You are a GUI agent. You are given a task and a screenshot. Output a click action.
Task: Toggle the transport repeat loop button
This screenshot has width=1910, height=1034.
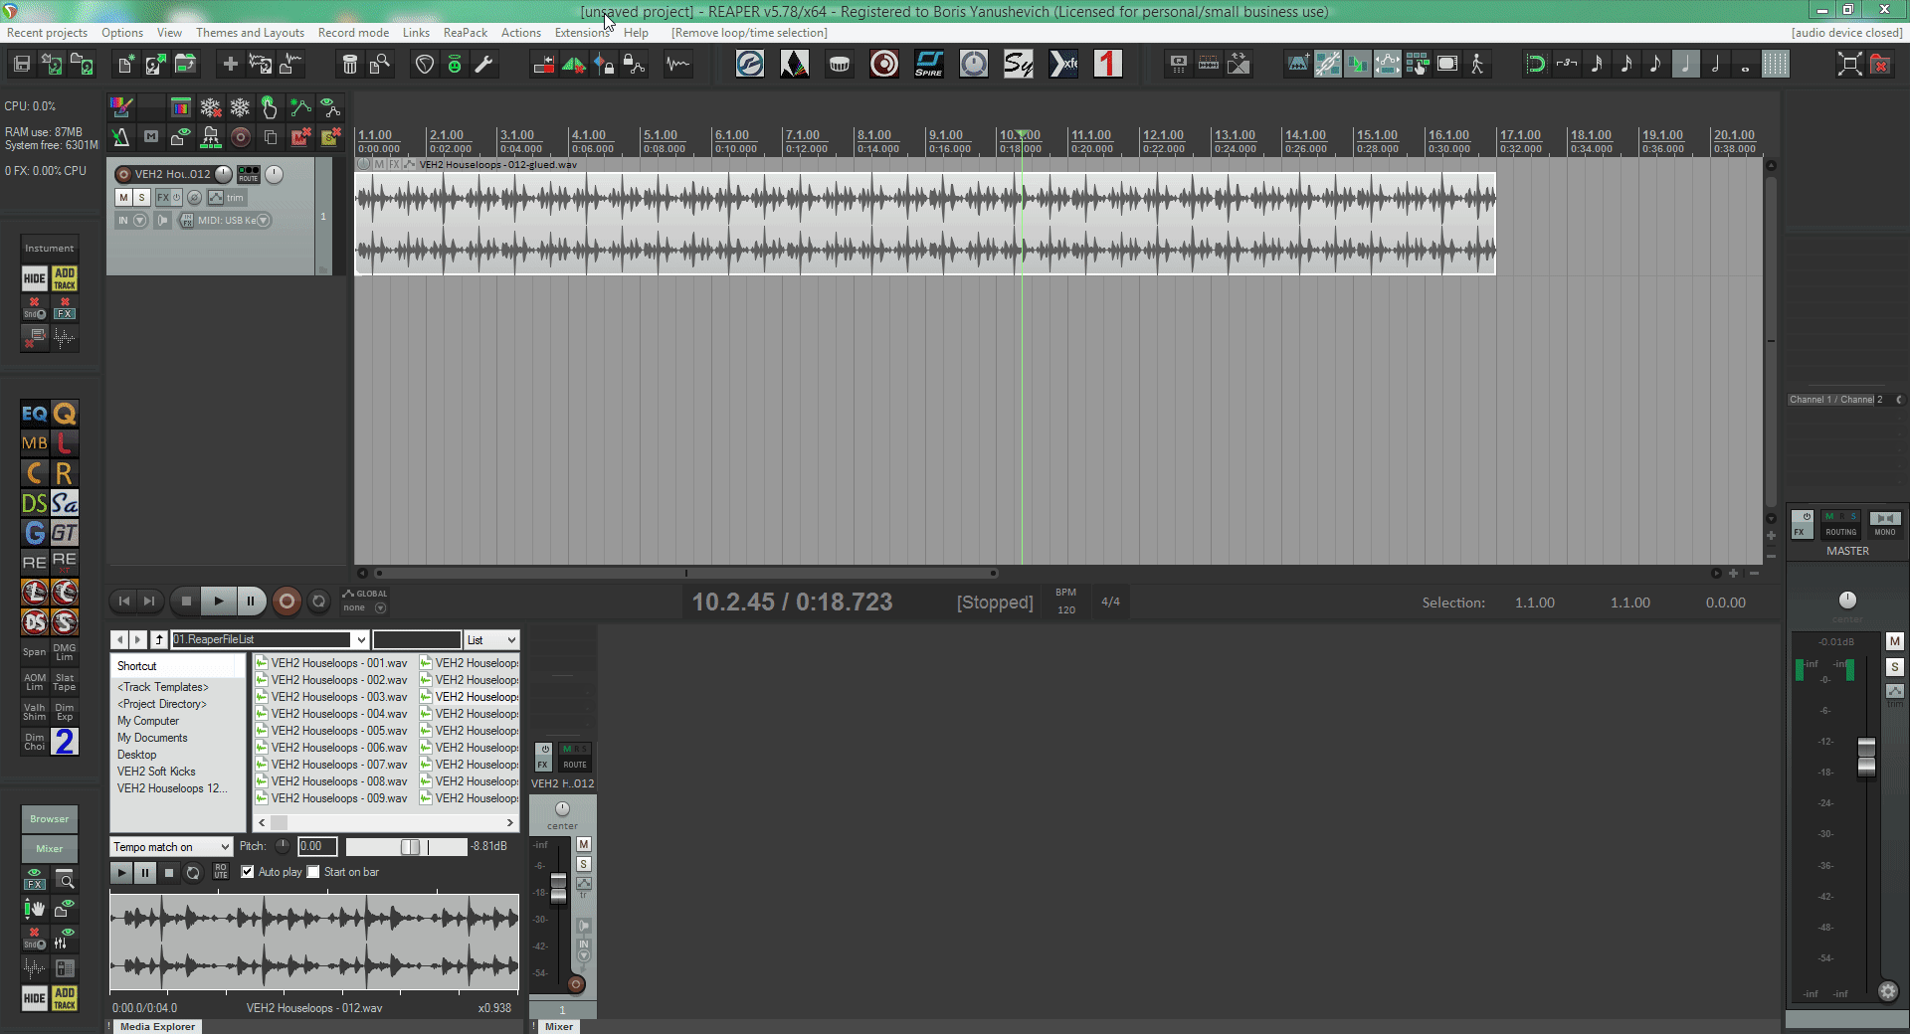(318, 601)
